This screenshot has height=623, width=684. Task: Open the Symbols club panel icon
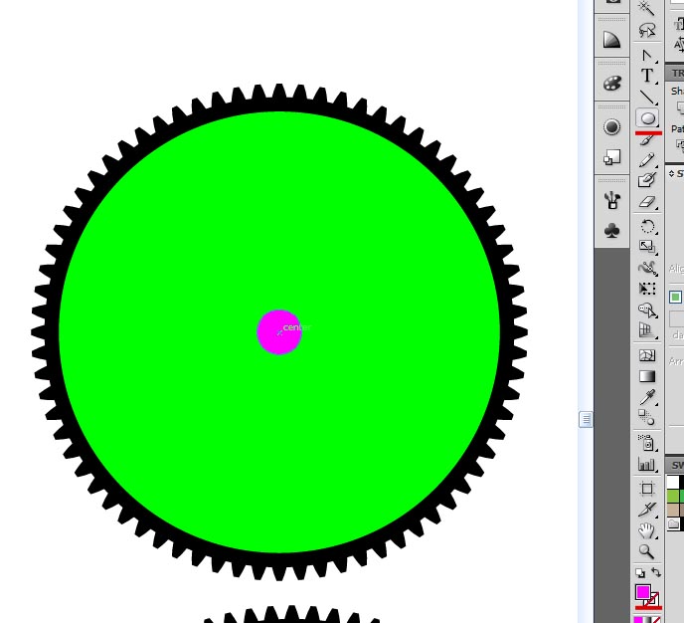(611, 231)
